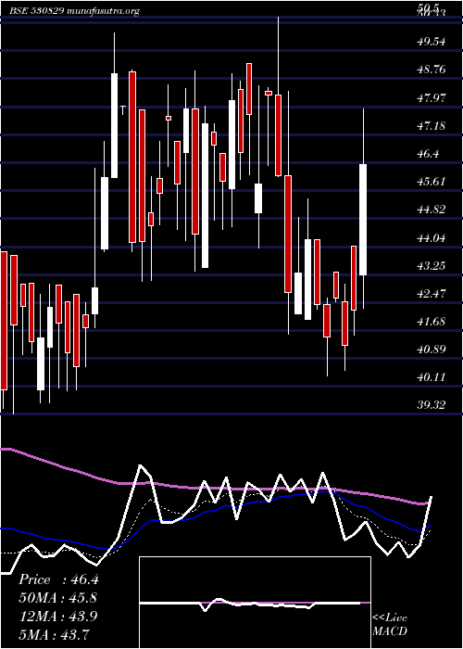463x649 pixels.
Task: Click the candle with the highest upper wick
Action: click(279, 135)
